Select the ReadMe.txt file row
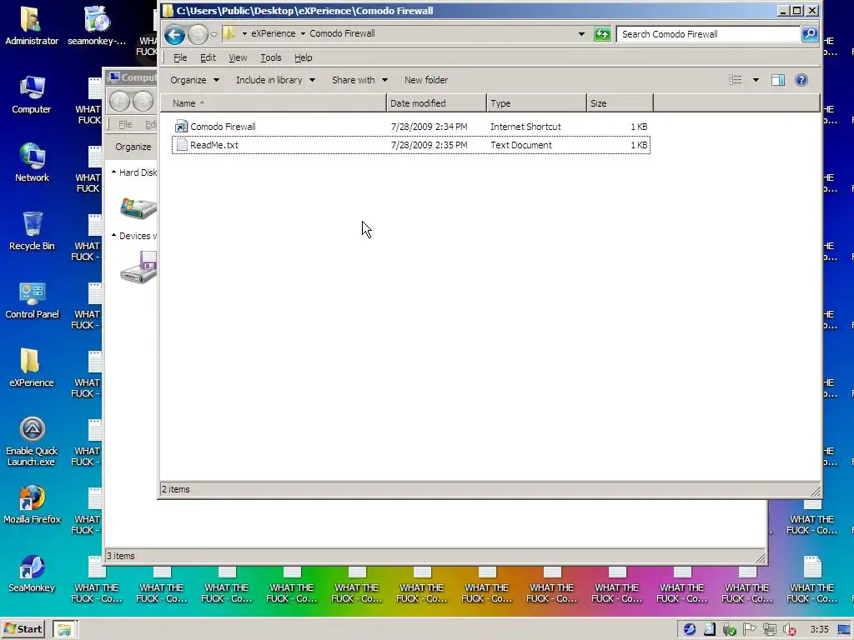 pyautogui.click(x=410, y=145)
